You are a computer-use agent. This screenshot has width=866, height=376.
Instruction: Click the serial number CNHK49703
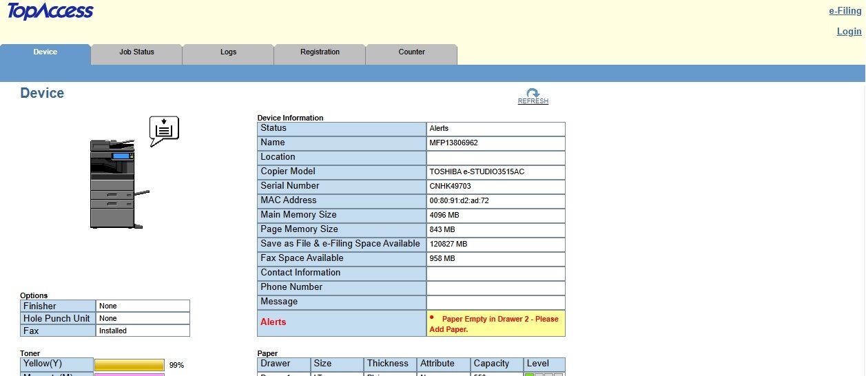(x=450, y=187)
